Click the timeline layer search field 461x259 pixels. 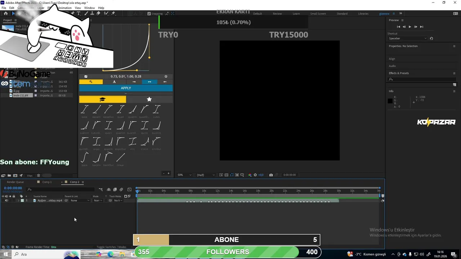click(61, 189)
